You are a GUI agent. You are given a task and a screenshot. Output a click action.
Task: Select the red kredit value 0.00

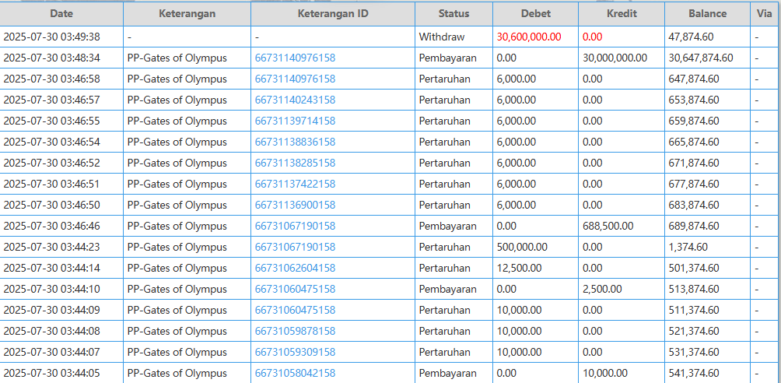click(x=592, y=37)
